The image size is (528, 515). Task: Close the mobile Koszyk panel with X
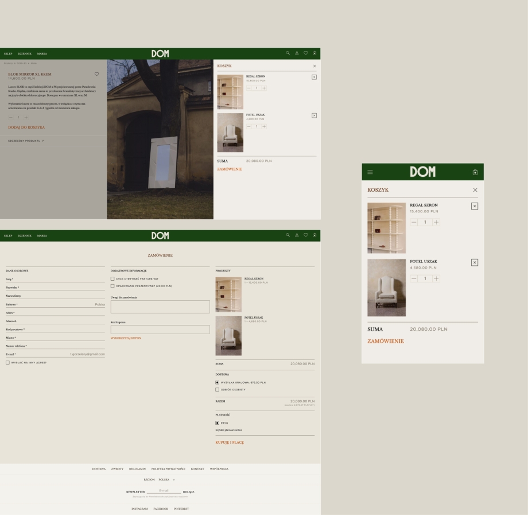(475, 190)
